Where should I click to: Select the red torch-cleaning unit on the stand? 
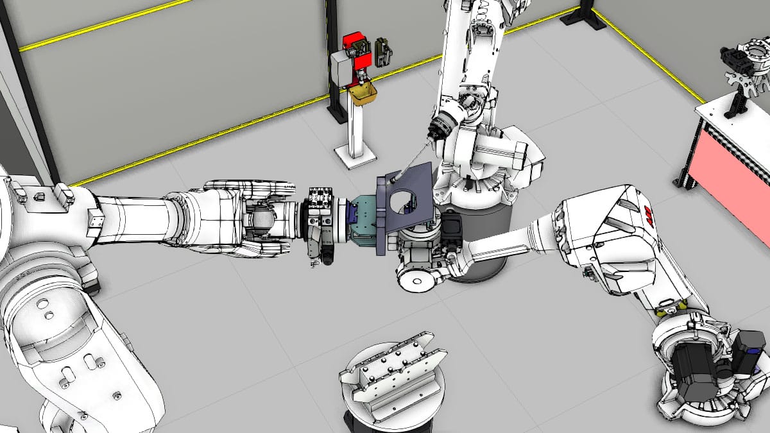pyautogui.click(x=353, y=48)
